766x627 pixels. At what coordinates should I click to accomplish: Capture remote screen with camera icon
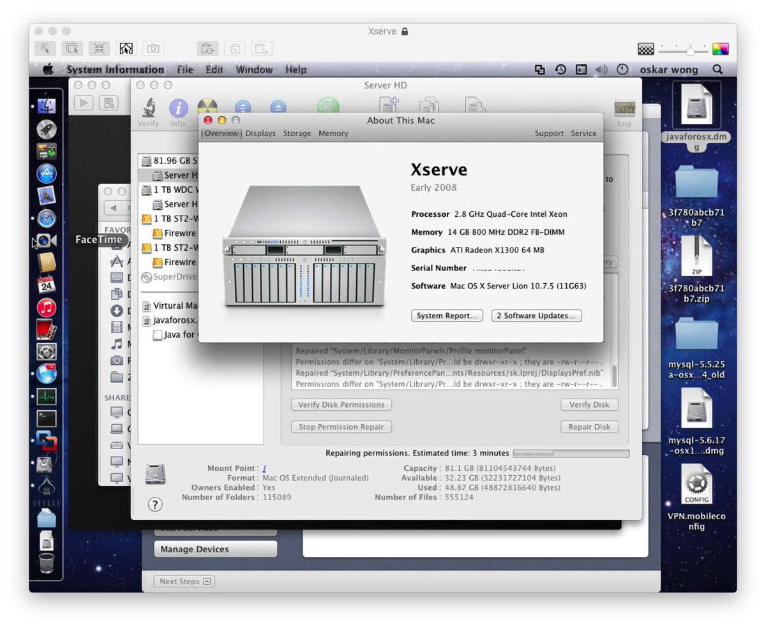153,48
